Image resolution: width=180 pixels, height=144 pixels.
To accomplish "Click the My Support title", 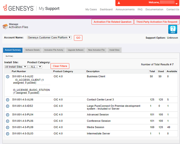I will [49, 8].
